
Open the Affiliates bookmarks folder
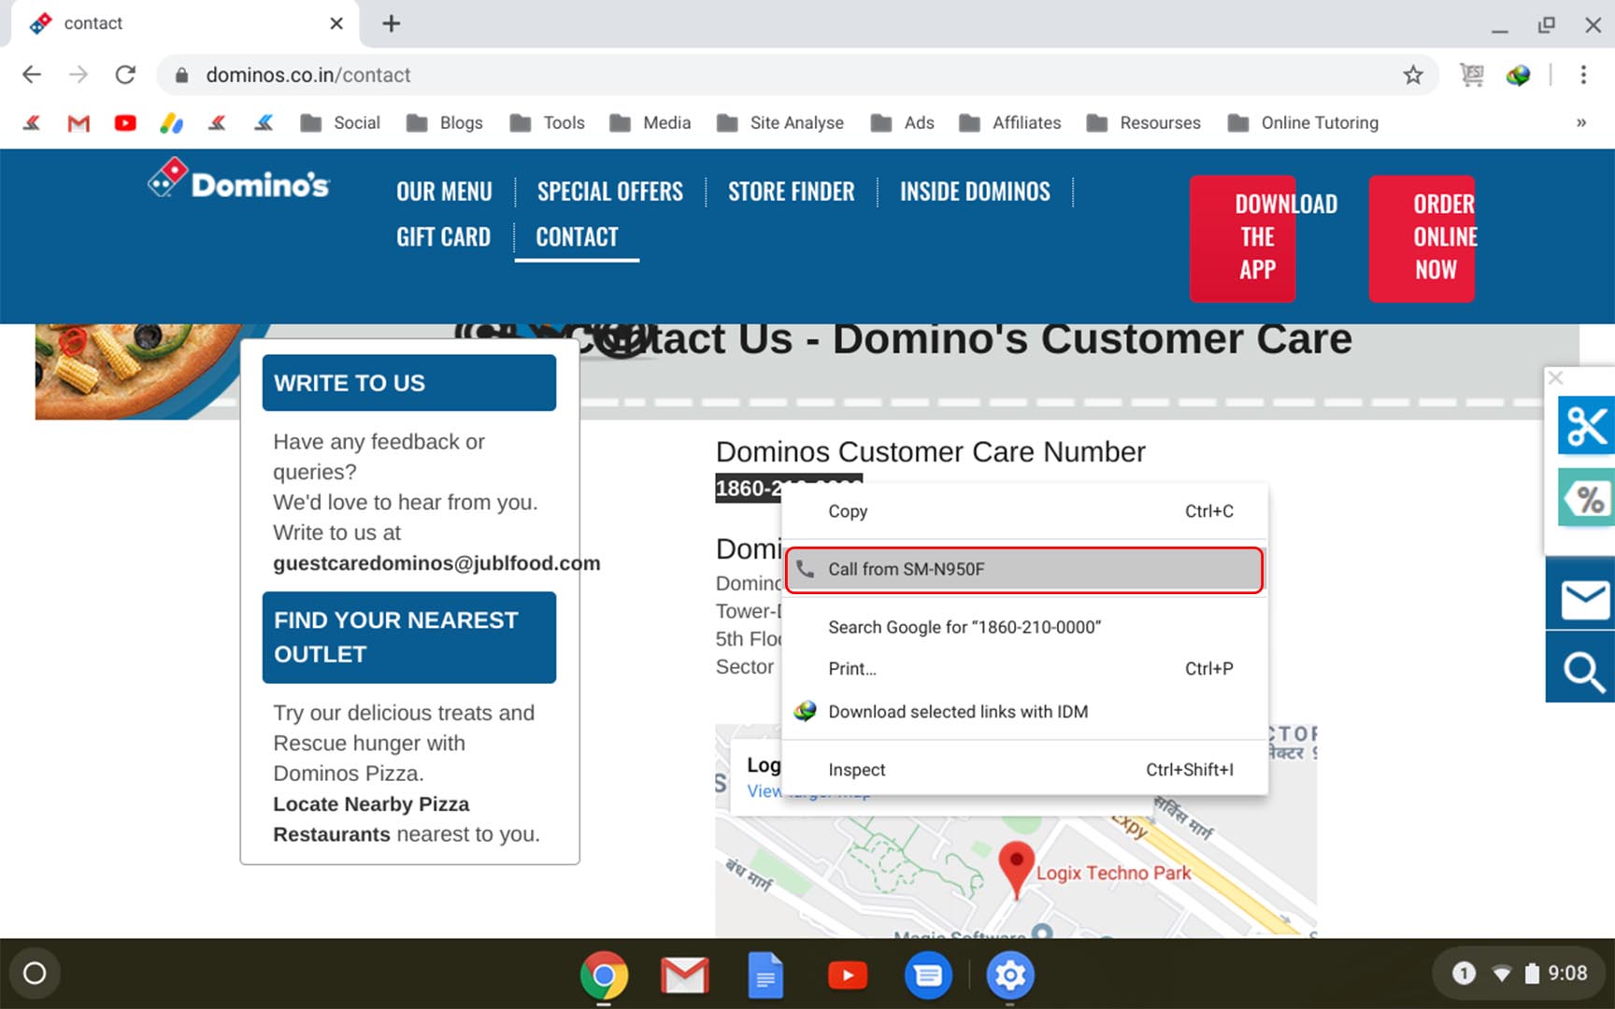pos(1010,122)
